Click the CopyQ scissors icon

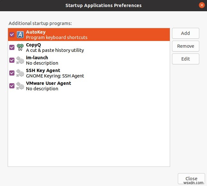click(x=20, y=47)
